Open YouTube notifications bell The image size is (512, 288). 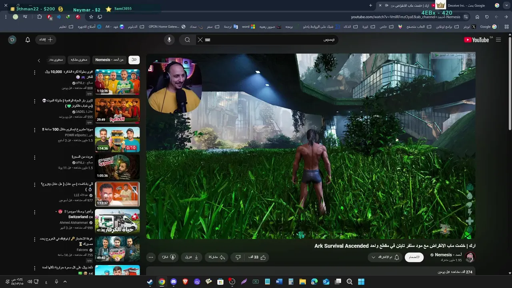[x=28, y=40]
